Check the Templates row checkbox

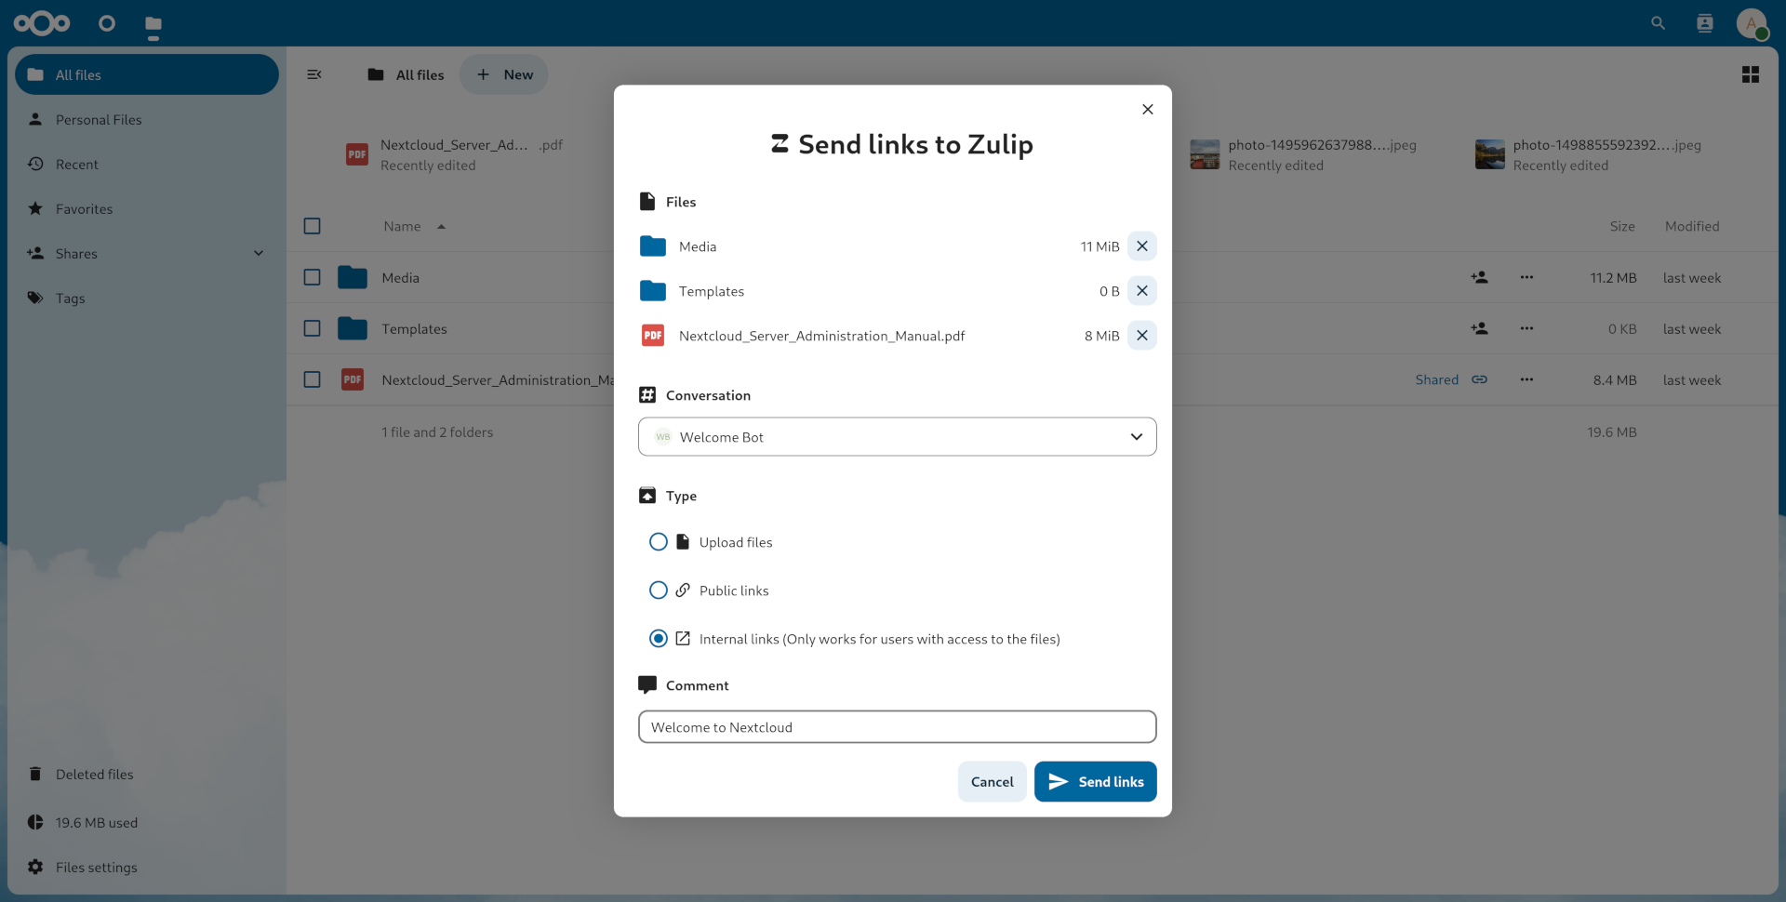coord(313,328)
